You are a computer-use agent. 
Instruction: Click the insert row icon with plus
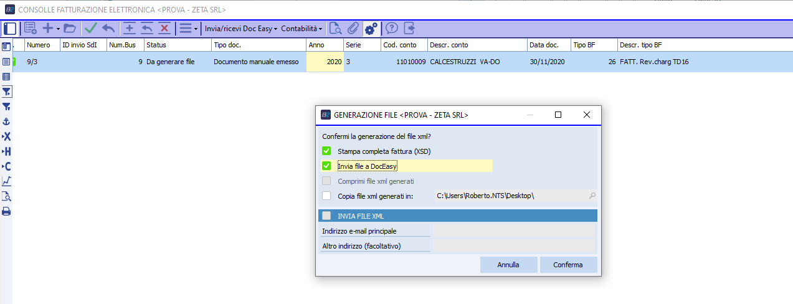[x=130, y=29]
